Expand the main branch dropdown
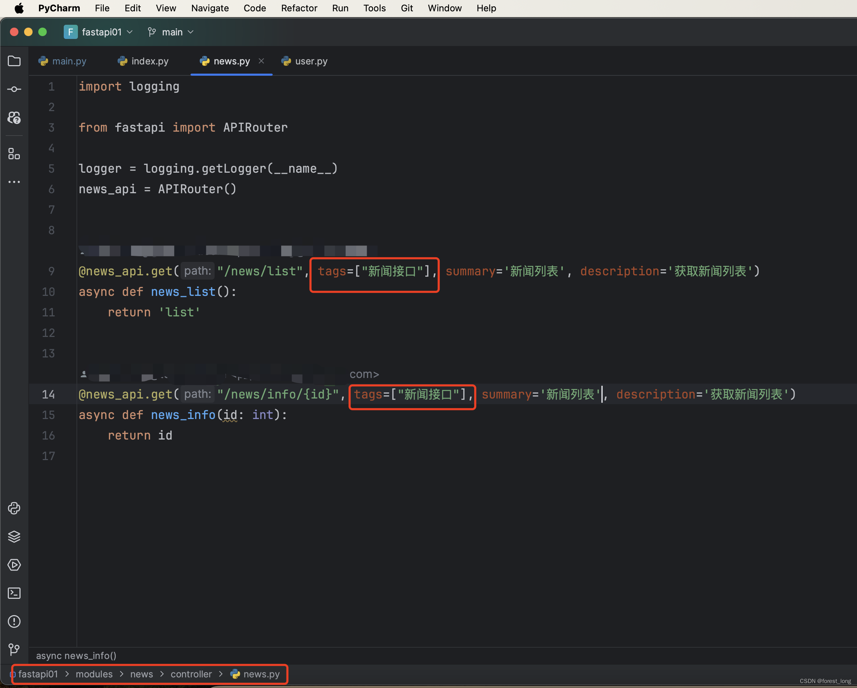Image resolution: width=857 pixels, height=688 pixels. (191, 32)
